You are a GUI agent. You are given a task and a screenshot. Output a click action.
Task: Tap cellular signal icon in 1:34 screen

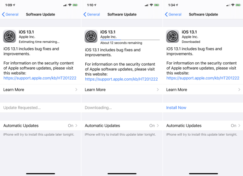pos(228,5)
